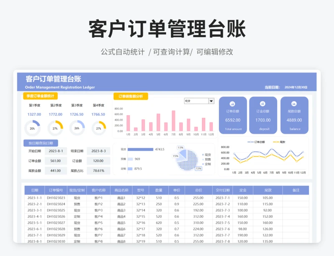This screenshot has height=256, width=334.
Task: Click the 订单总额 legend in line chart
Action: 256,142
